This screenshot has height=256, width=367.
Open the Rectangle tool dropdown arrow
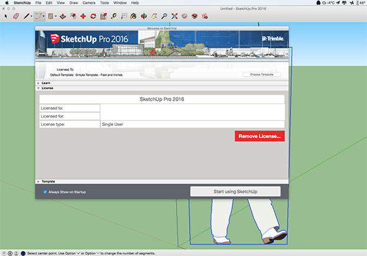(x=56, y=16)
